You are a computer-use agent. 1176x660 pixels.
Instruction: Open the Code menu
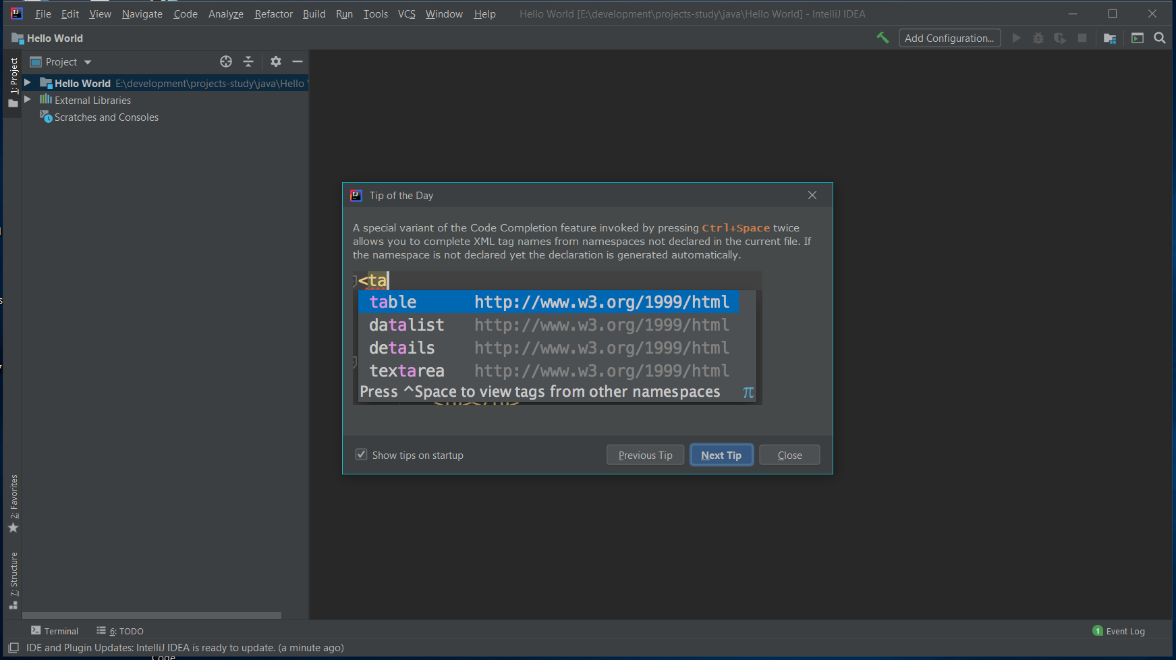pos(186,13)
